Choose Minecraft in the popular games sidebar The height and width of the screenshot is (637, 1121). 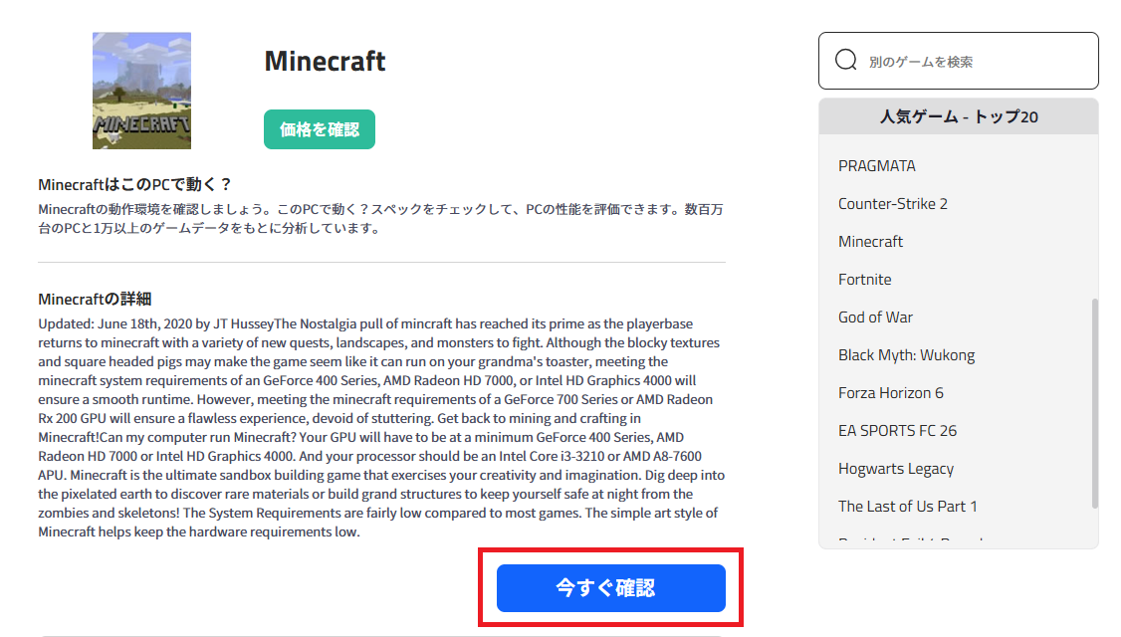(870, 242)
